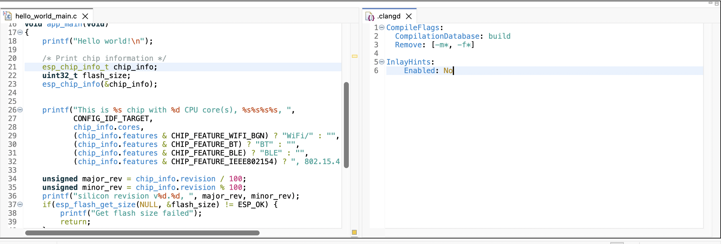721x244 pixels.
Task: Click 'CHIP_FEATURE_BLE' on line 31
Action: click(x=207, y=153)
